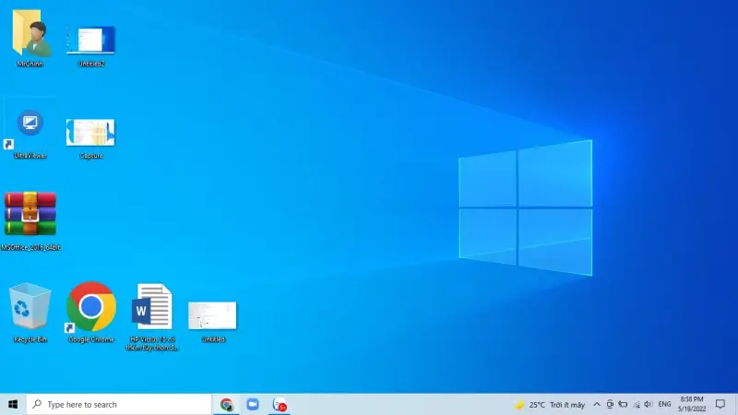Screen dimensions: 738x415
Task: Open the notification Action Center
Action: coord(720,405)
